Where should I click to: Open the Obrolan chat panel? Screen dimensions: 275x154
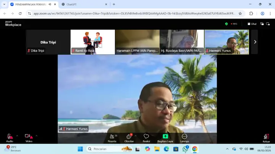(x=129, y=137)
